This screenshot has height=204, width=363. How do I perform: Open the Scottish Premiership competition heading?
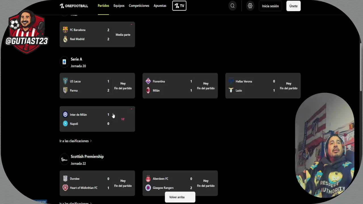click(x=87, y=156)
